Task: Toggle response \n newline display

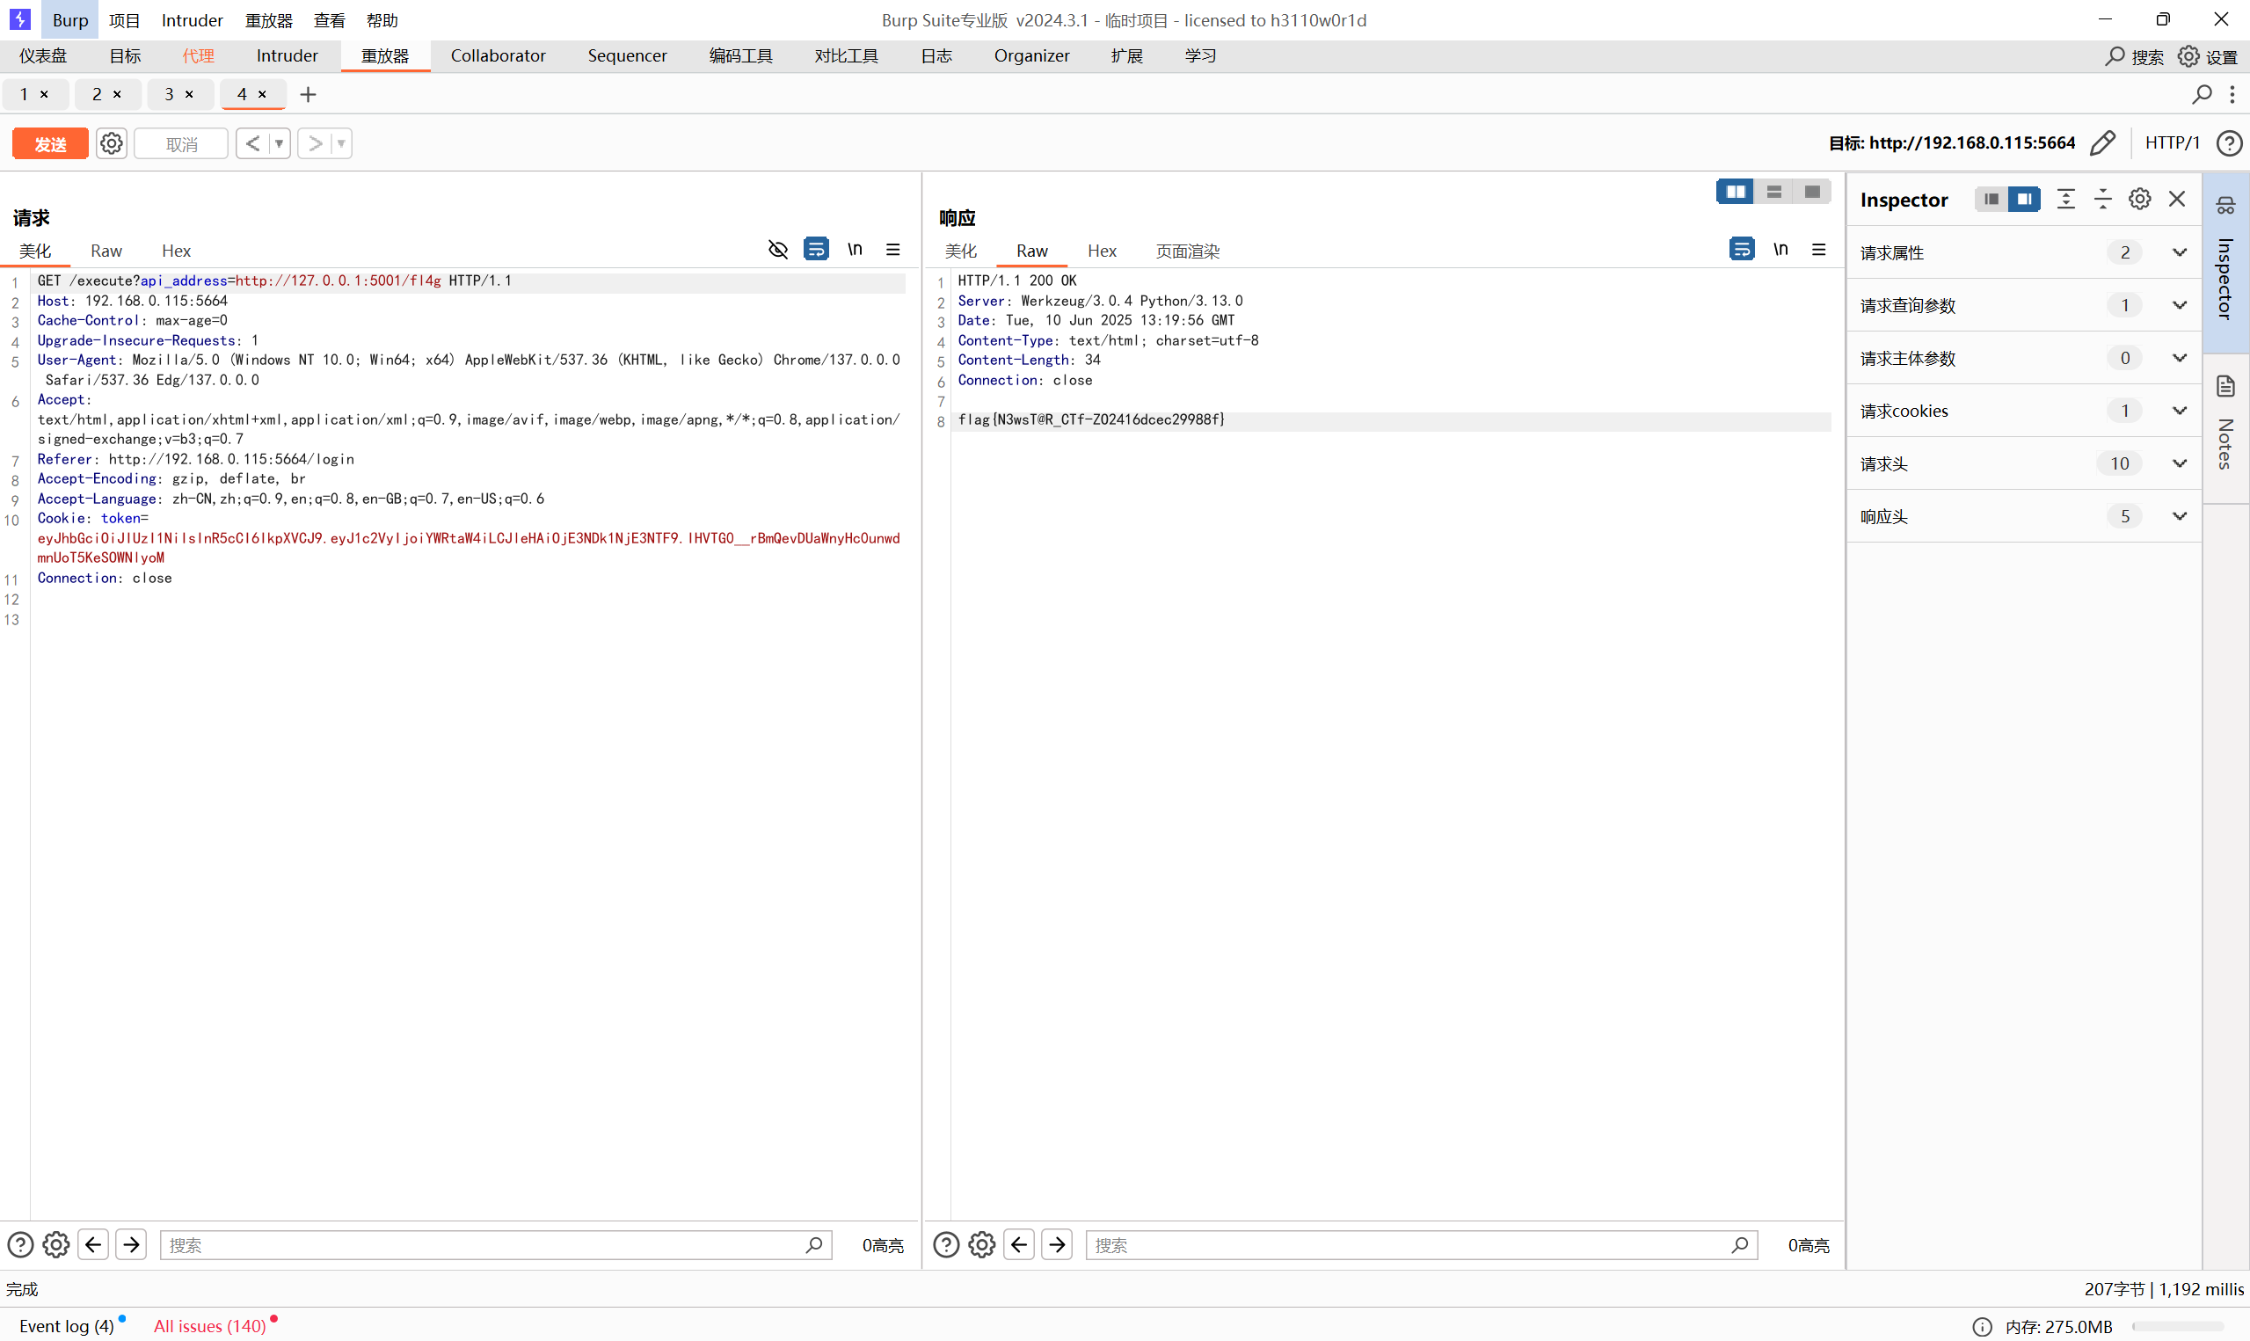Action: (x=1780, y=249)
